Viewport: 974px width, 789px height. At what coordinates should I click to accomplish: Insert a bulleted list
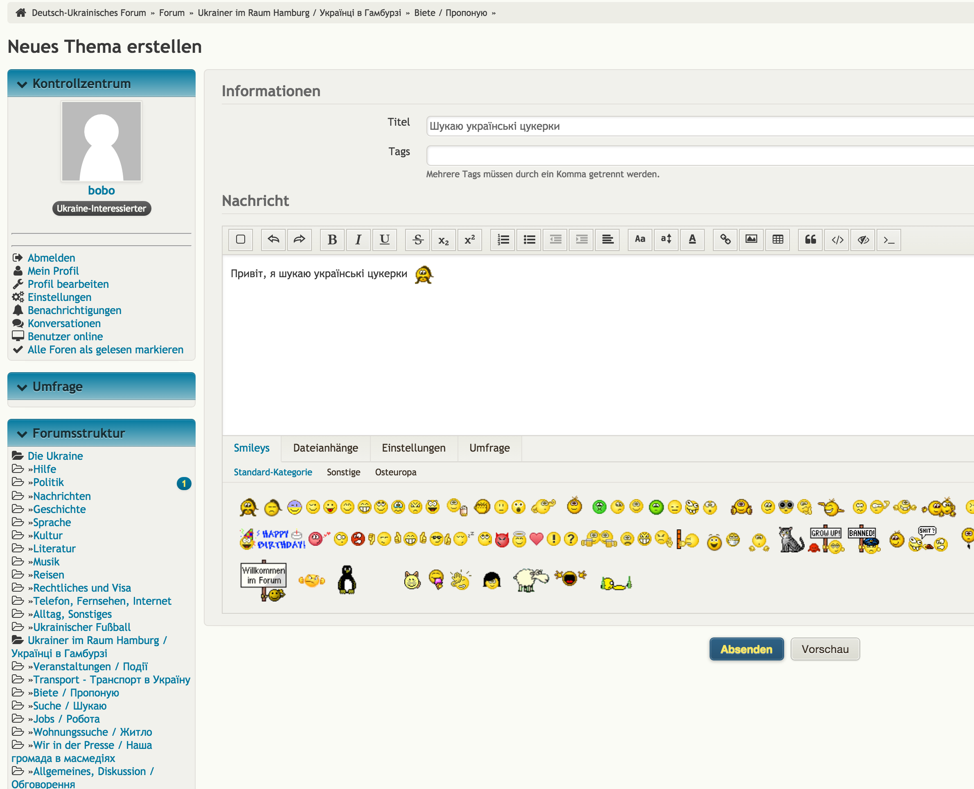click(529, 240)
